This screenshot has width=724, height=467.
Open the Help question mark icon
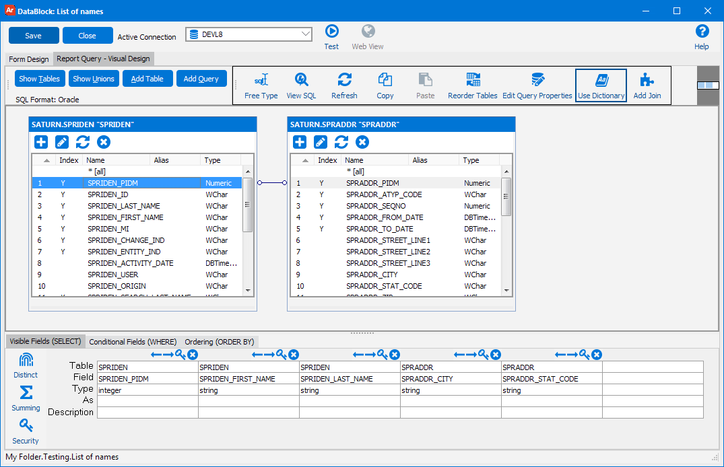click(x=702, y=32)
